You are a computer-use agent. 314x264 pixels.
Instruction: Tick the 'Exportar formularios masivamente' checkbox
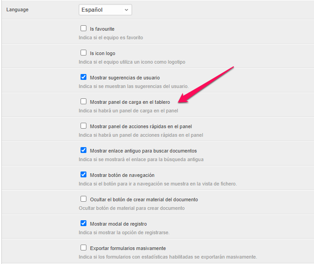coord(83,248)
